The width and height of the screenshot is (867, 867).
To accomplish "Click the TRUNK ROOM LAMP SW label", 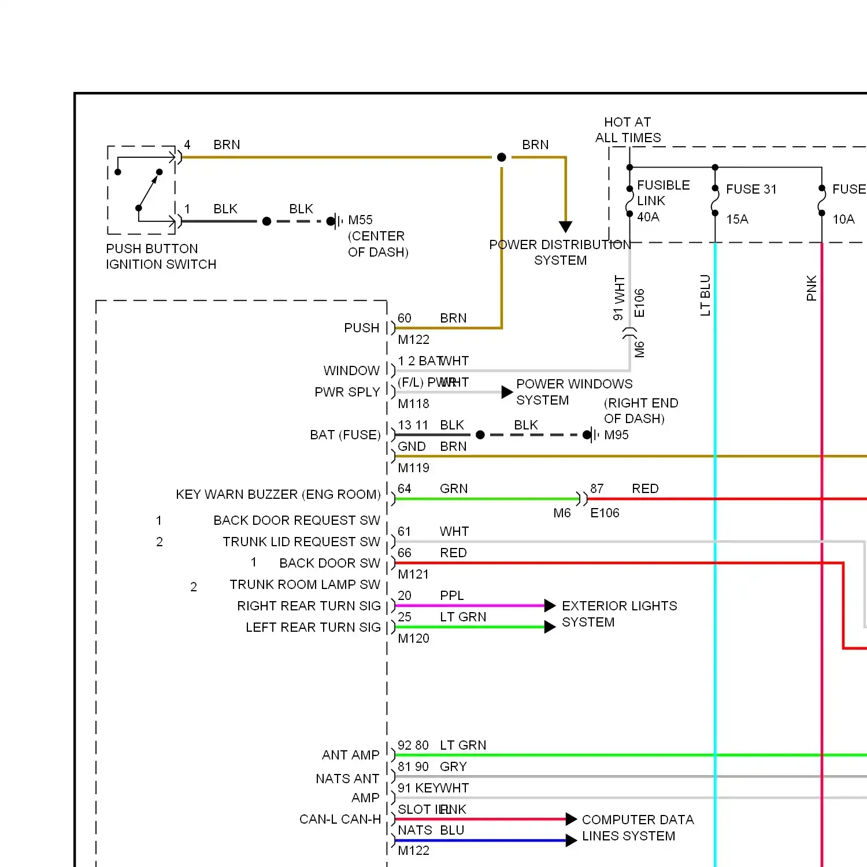I will [305, 585].
